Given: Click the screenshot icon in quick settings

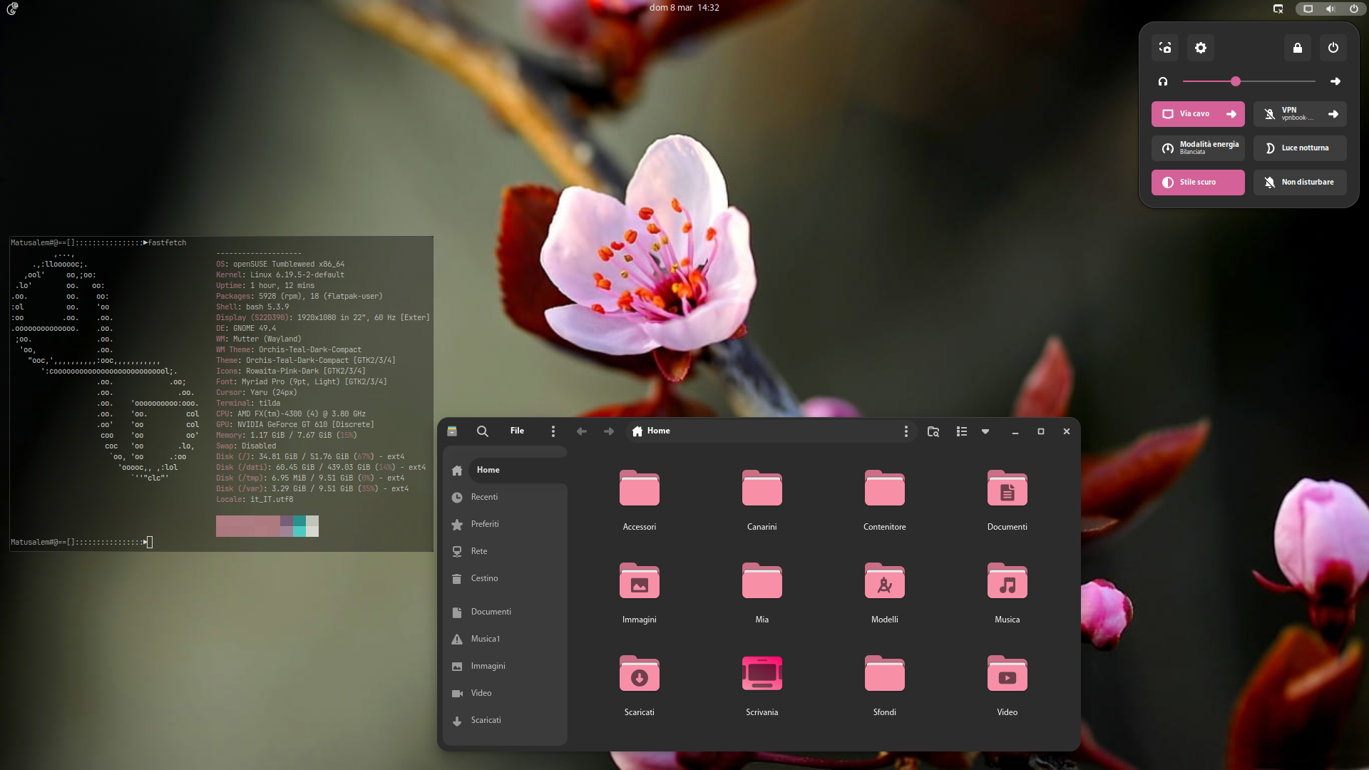Looking at the screenshot, I should pos(1165,48).
